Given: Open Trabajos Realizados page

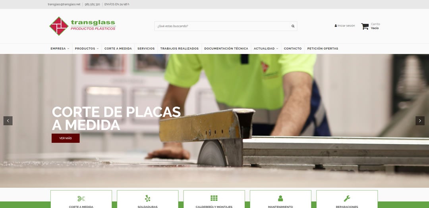Looking at the screenshot, I should [180, 49].
